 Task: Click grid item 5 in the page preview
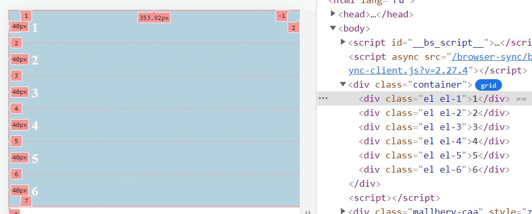pyautogui.click(x=154, y=158)
